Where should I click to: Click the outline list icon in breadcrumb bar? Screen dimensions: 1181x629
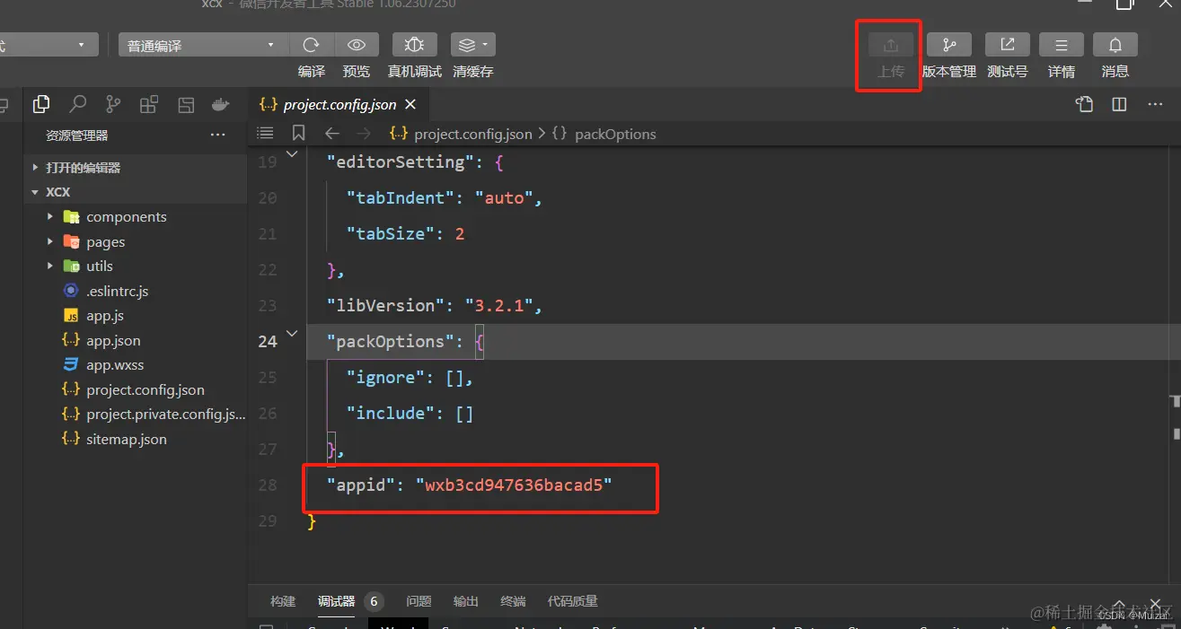tap(265, 134)
